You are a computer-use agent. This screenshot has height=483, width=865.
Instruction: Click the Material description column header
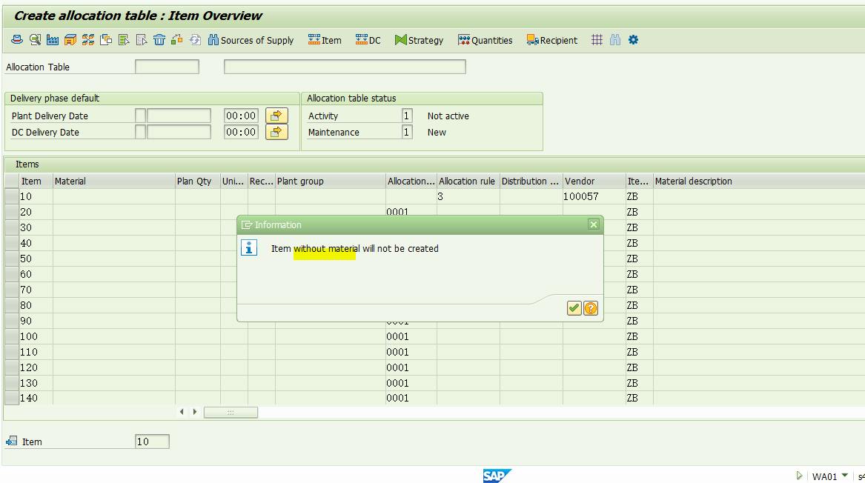[x=759, y=181]
